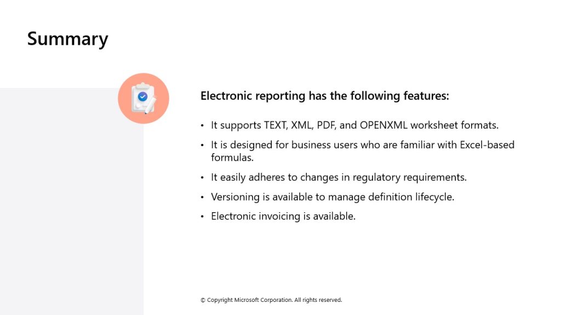Click the bullet about Excel-based formulas
561x315 pixels.
(x=363, y=151)
